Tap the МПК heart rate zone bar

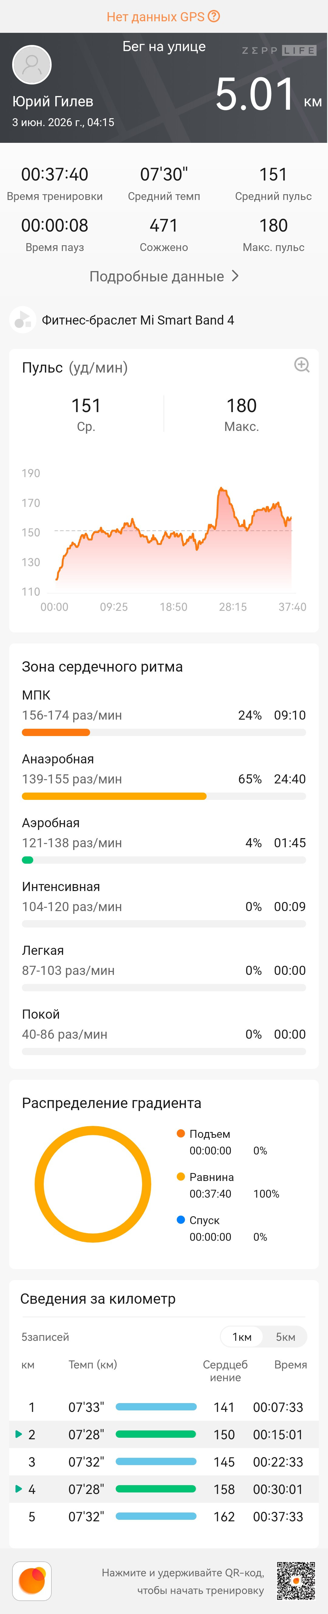point(164,732)
